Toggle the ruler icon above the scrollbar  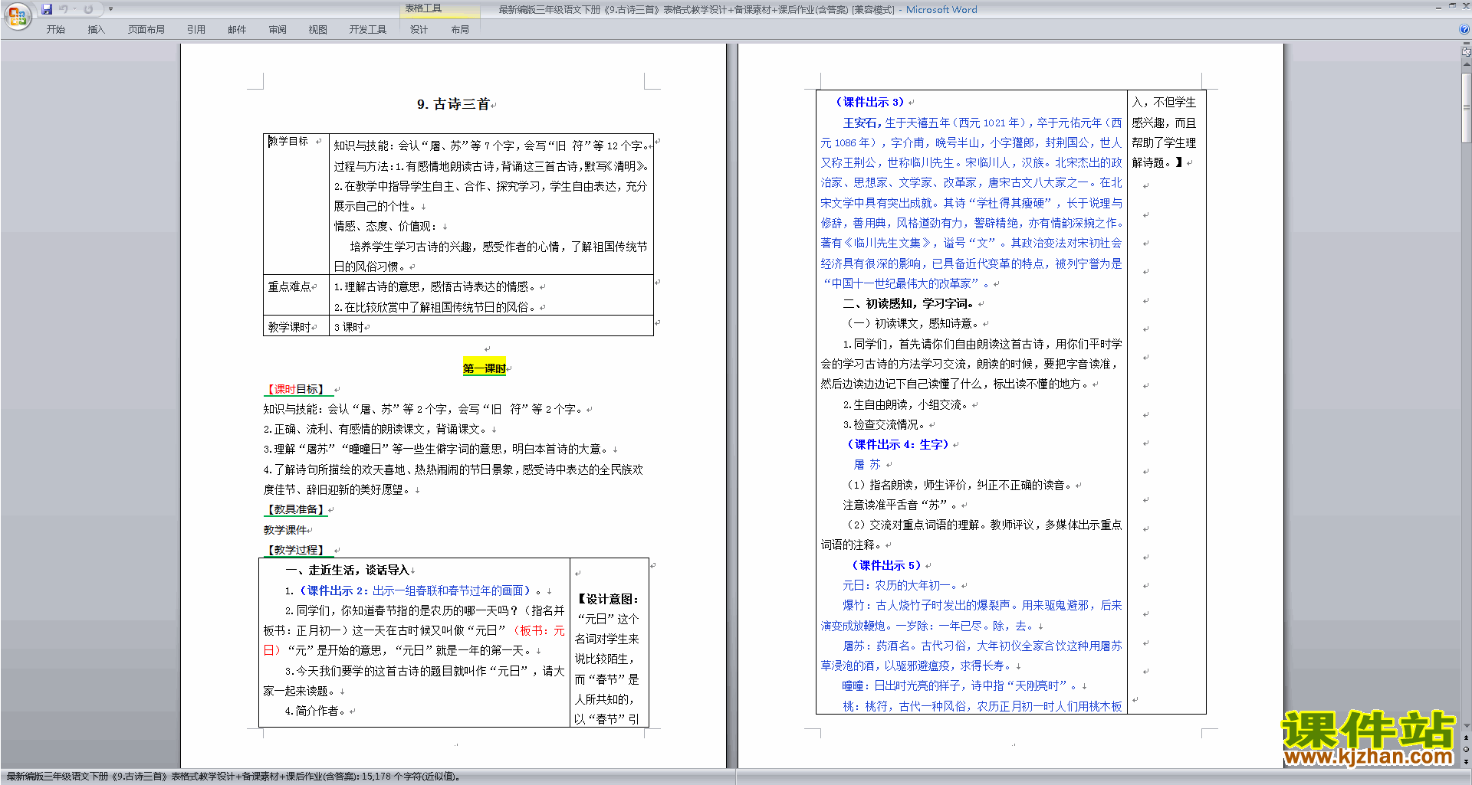(x=1467, y=53)
